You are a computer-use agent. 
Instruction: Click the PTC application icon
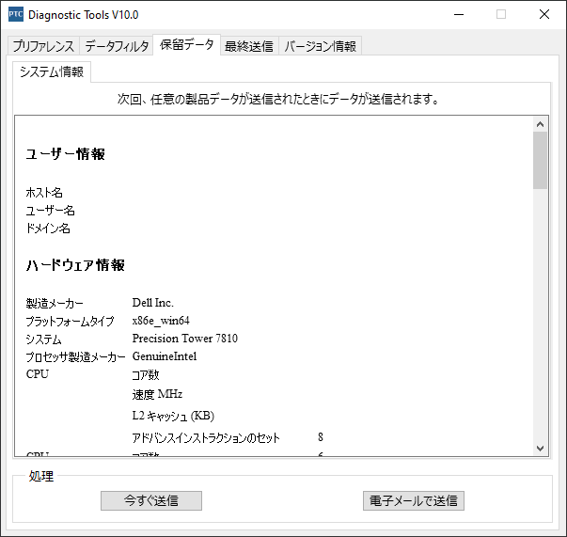pos(16,14)
